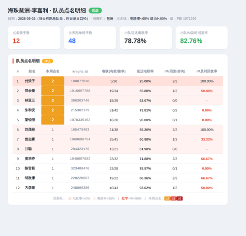Click the orange 12人 count badge
246x236 pixels.
tap(47, 61)
